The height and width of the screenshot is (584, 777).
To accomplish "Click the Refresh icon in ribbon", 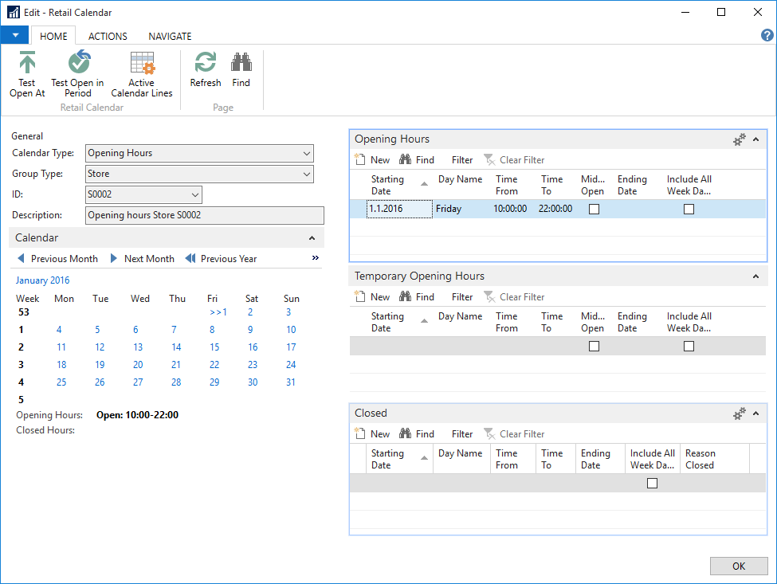I will click(206, 63).
